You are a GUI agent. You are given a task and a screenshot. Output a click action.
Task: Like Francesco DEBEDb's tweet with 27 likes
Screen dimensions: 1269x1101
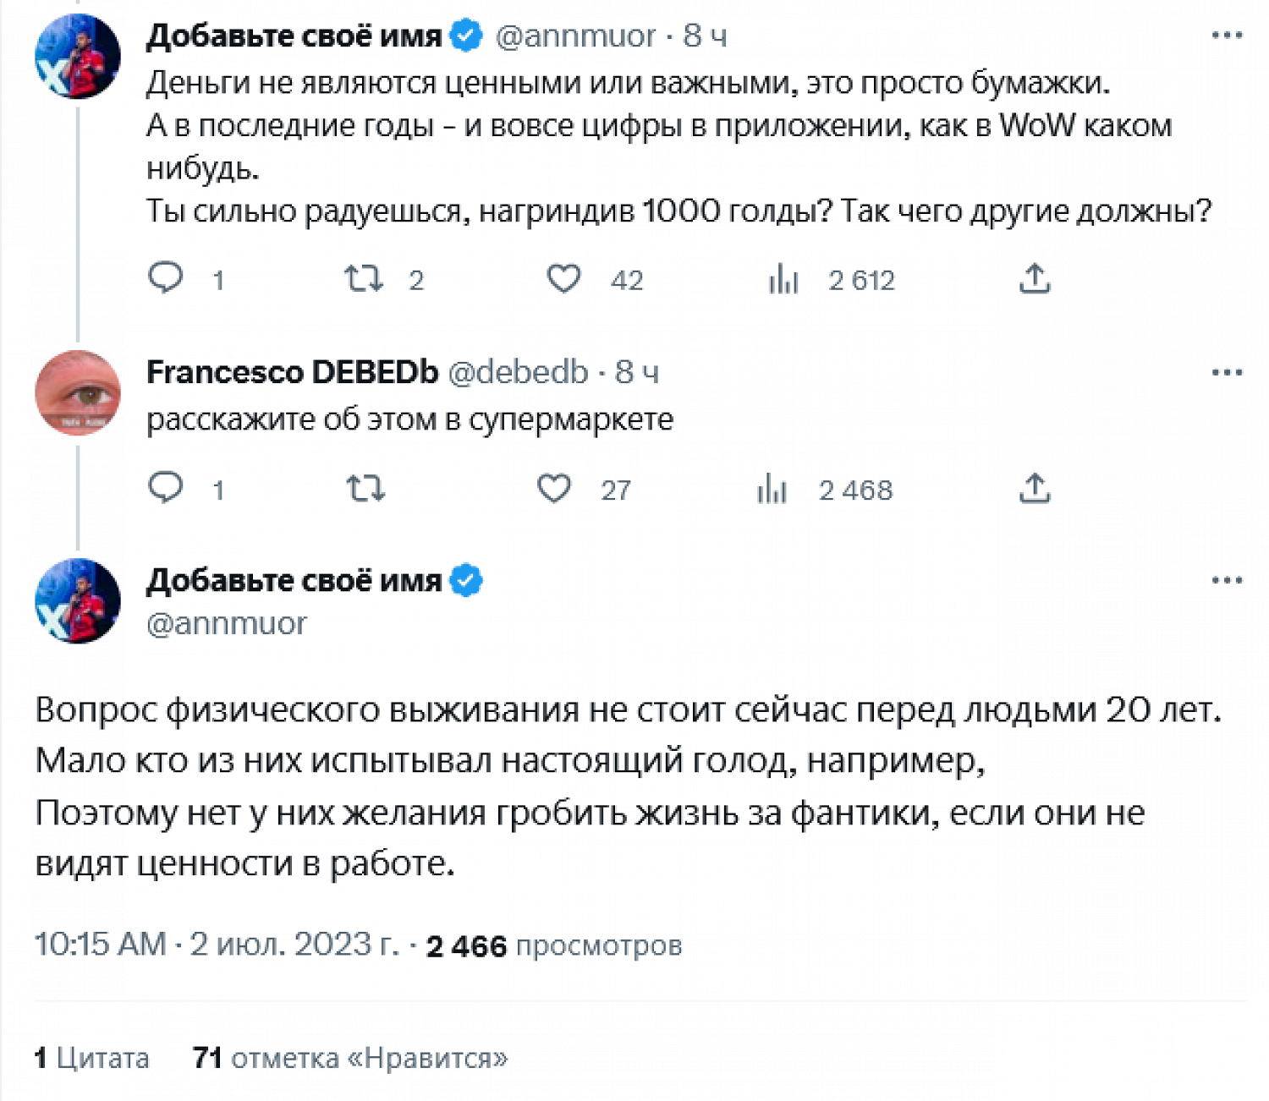coord(554,488)
